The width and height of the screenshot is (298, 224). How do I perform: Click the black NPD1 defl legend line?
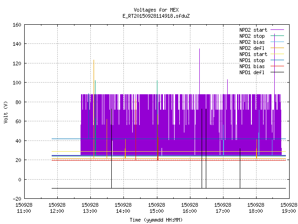click(277, 72)
